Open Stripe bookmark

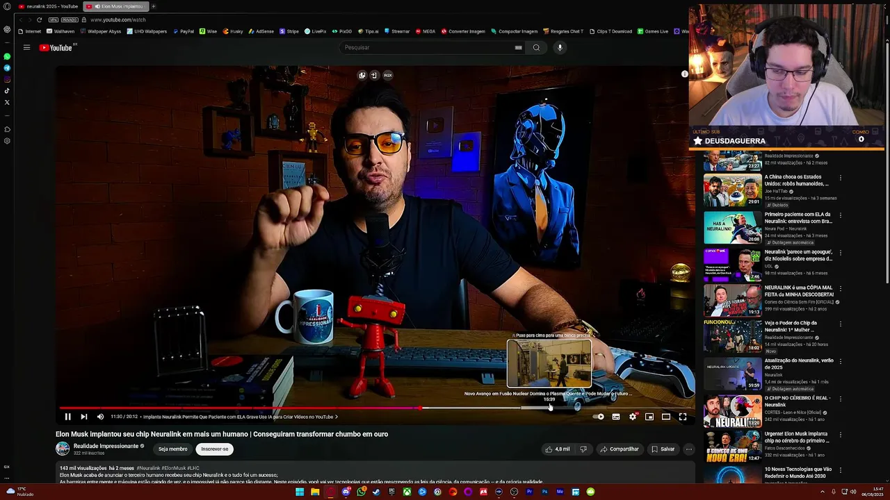(289, 31)
